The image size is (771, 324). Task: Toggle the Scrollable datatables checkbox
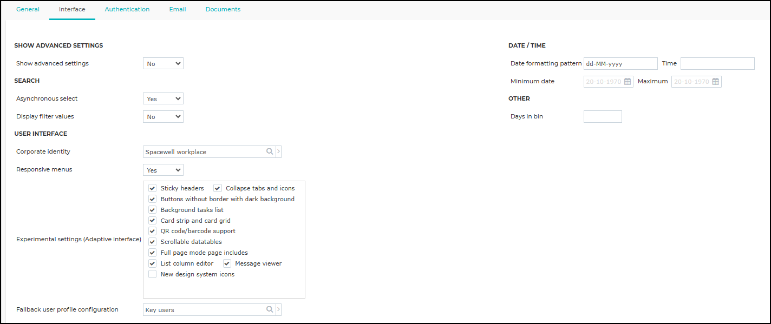[153, 242]
